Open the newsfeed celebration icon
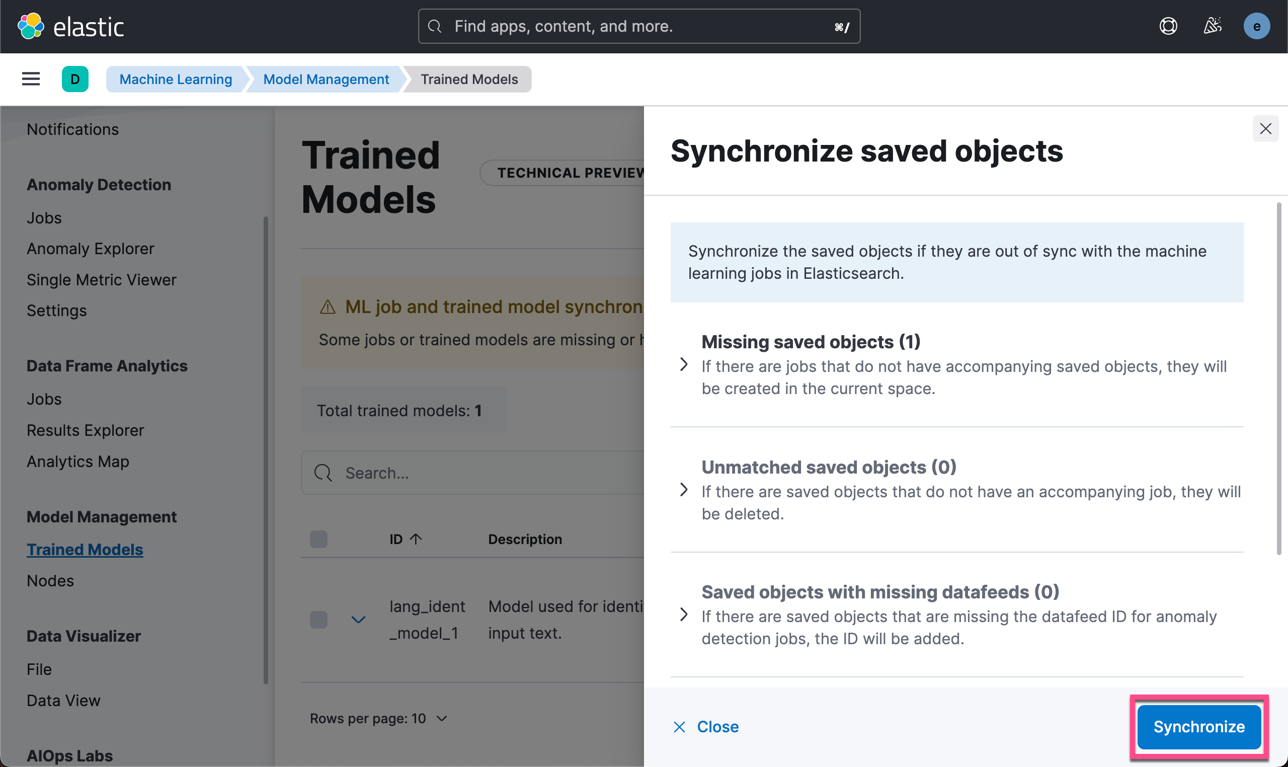Screen dimensions: 1288x767 pos(1212,26)
